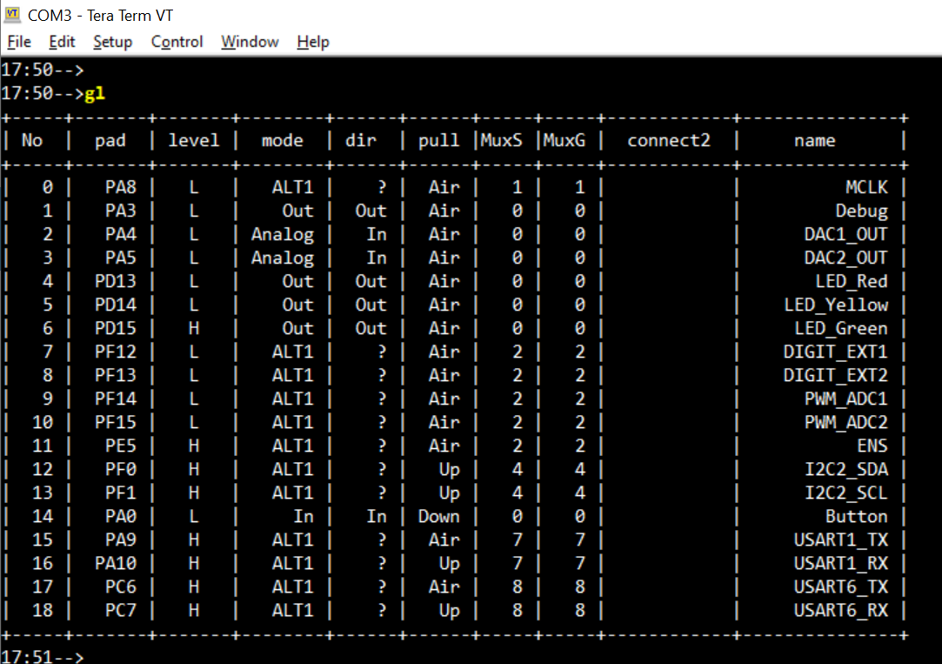
Task: Click the name 'LED_Red'
Action: click(852, 281)
